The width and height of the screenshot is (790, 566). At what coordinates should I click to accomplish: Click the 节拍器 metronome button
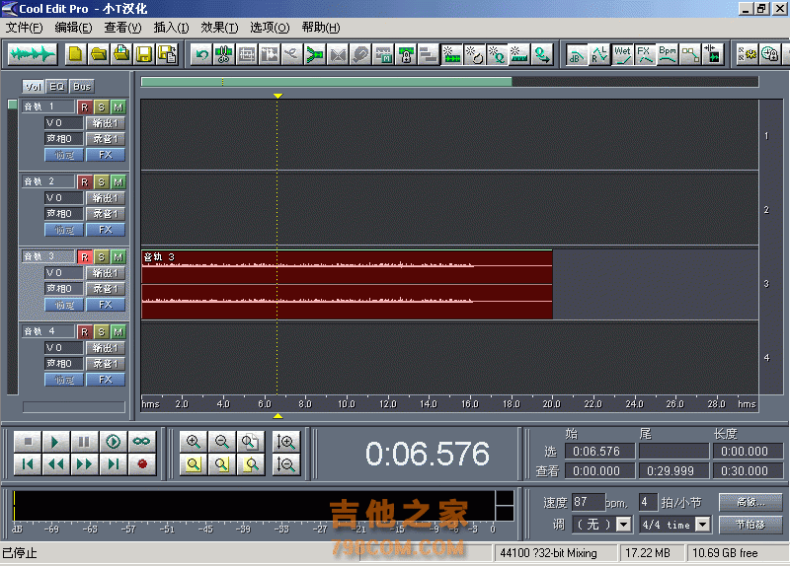click(x=750, y=525)
